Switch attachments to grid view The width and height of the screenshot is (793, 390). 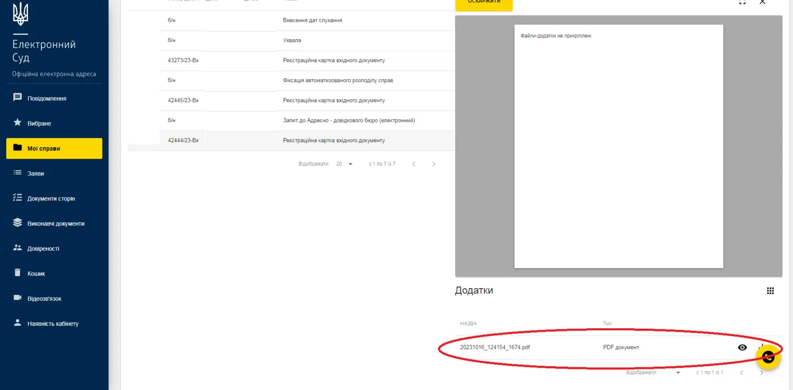tap(770, 291)
